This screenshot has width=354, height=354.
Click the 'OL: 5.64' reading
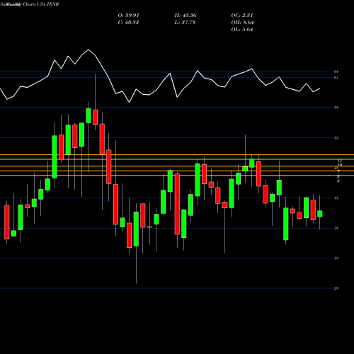click(242, 30)
